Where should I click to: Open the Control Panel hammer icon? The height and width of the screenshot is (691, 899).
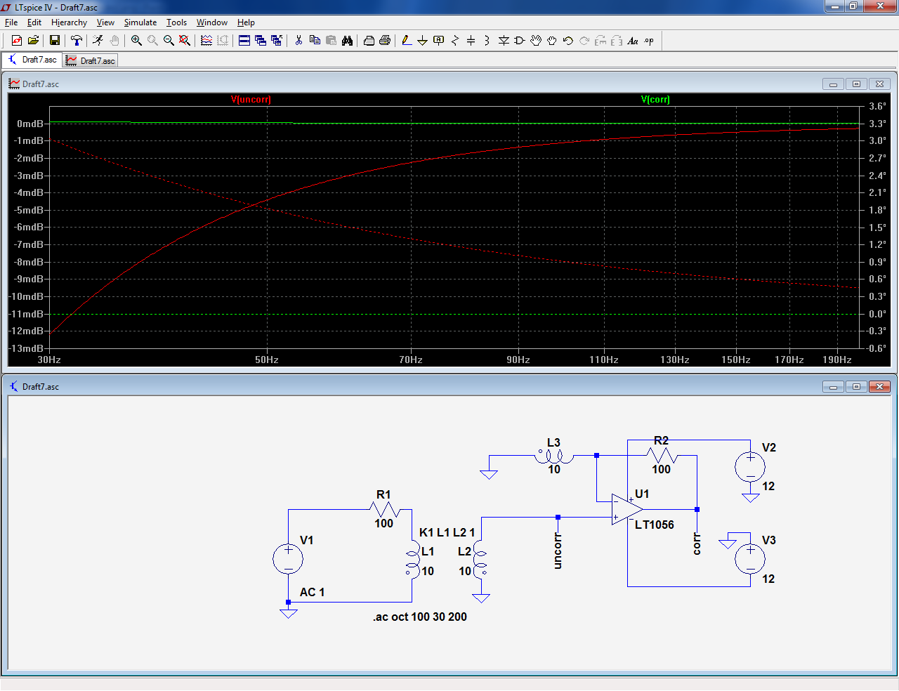[x=77, y=41]
